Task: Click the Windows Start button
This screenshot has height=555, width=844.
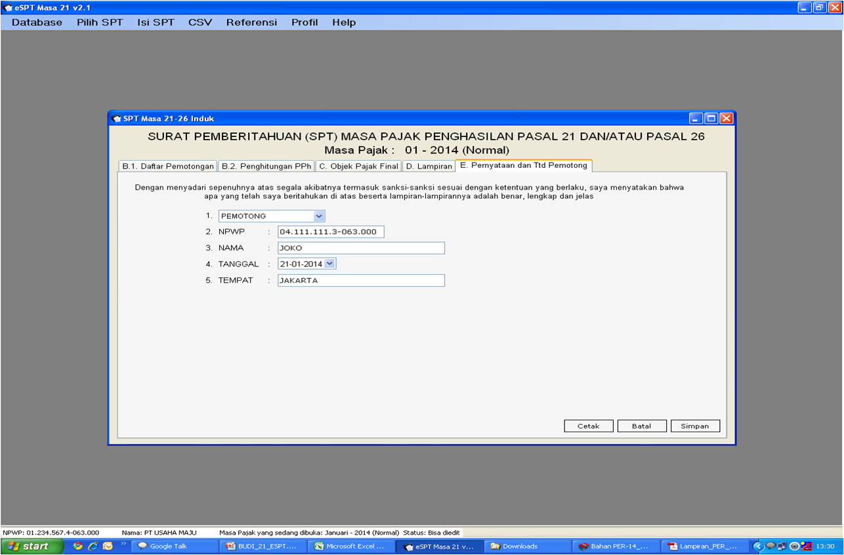Action: (x=30, y=546)
